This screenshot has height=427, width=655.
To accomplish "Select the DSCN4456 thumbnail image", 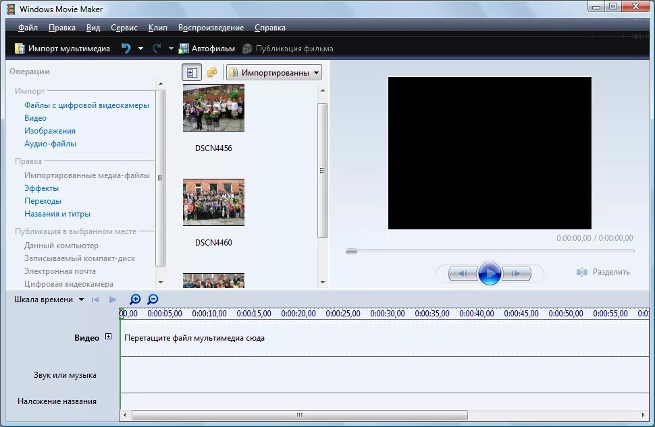I will click(213, 108).
